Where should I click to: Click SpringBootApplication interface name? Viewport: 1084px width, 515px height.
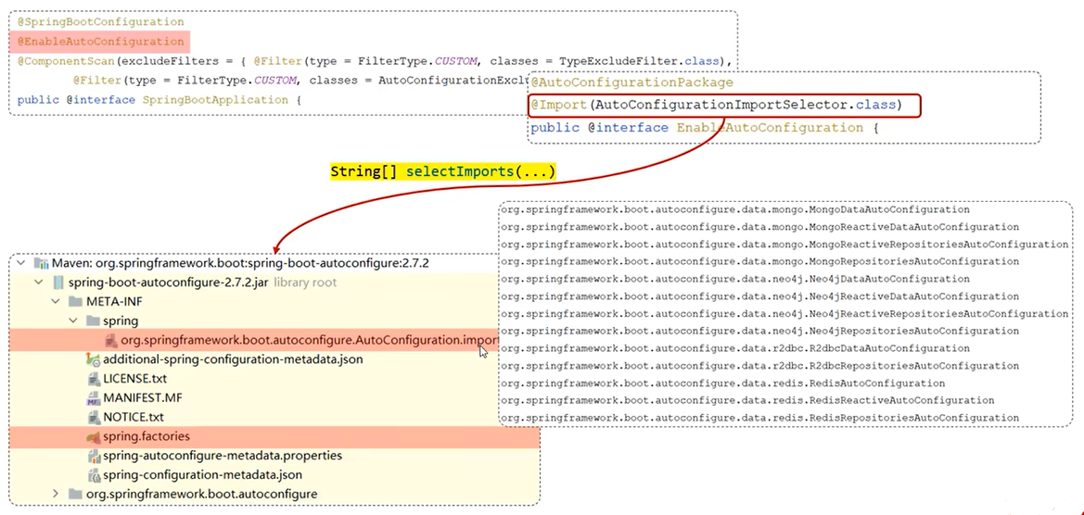pos(216,99)
